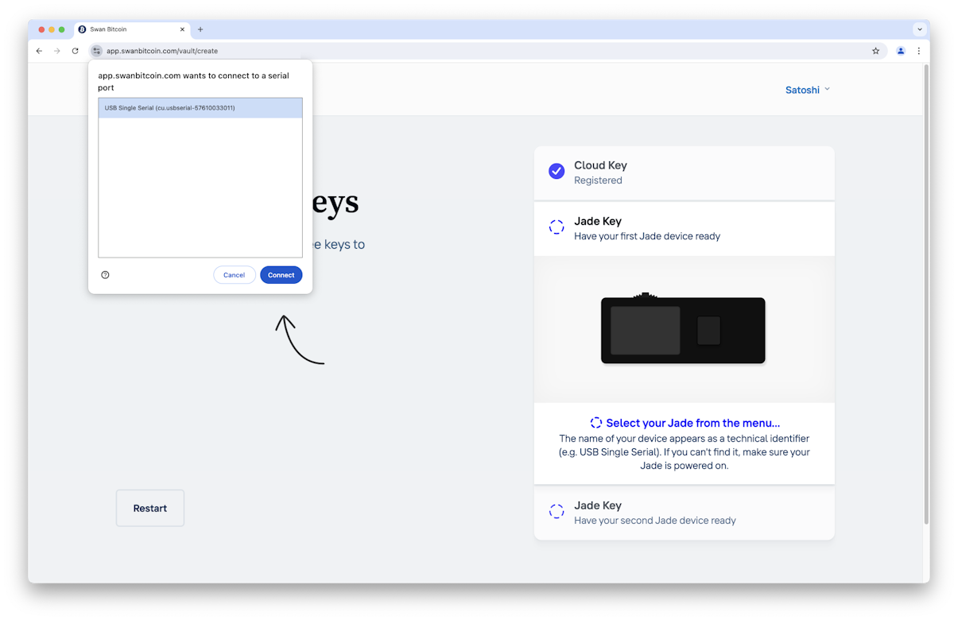Click the browser forward arrow
Viewport: 958px width, 620px height.
(57, 51)
